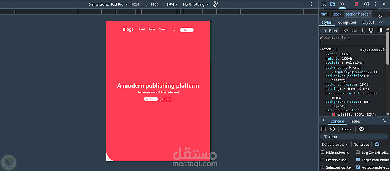Toggle the device toolbar icon

pyautogui.click(x=332, y=4)
